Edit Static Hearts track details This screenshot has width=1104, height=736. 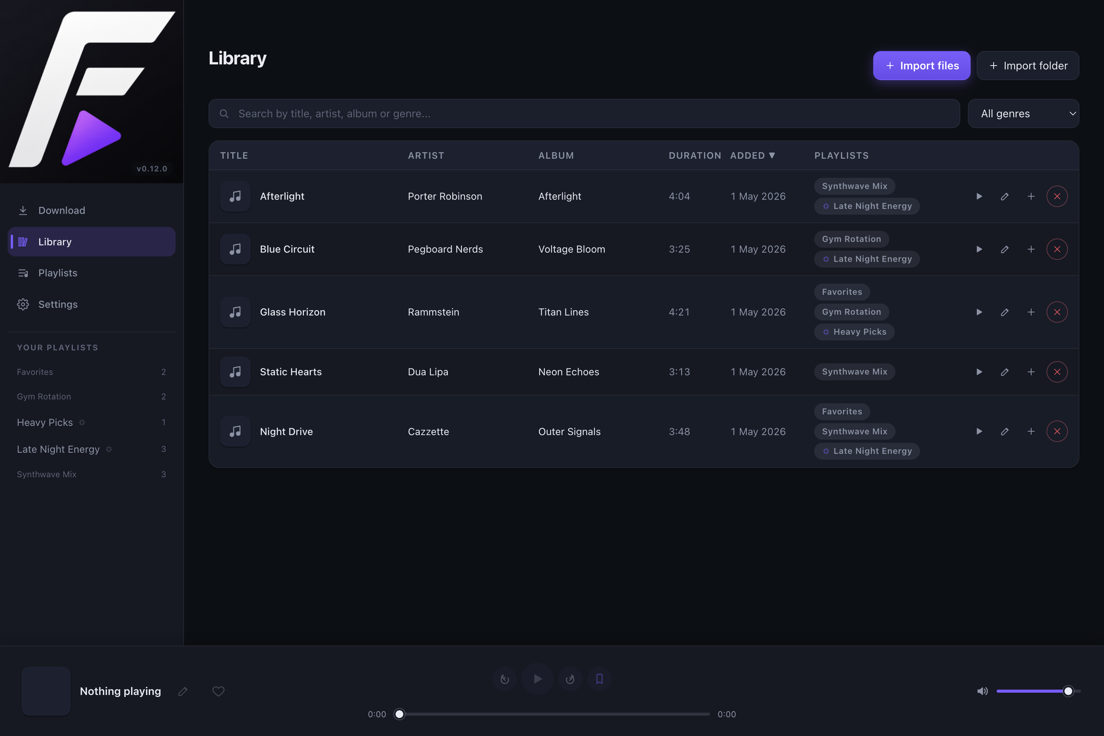(1004, 372)
